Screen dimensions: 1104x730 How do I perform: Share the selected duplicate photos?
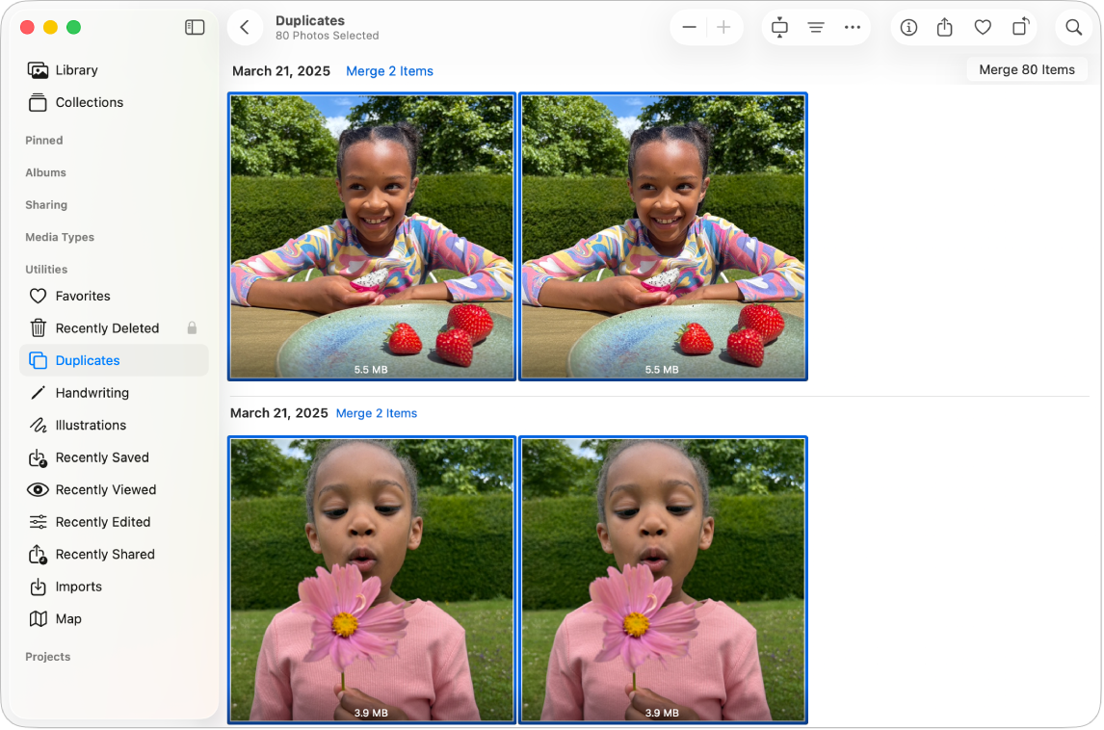click(945, 27)
